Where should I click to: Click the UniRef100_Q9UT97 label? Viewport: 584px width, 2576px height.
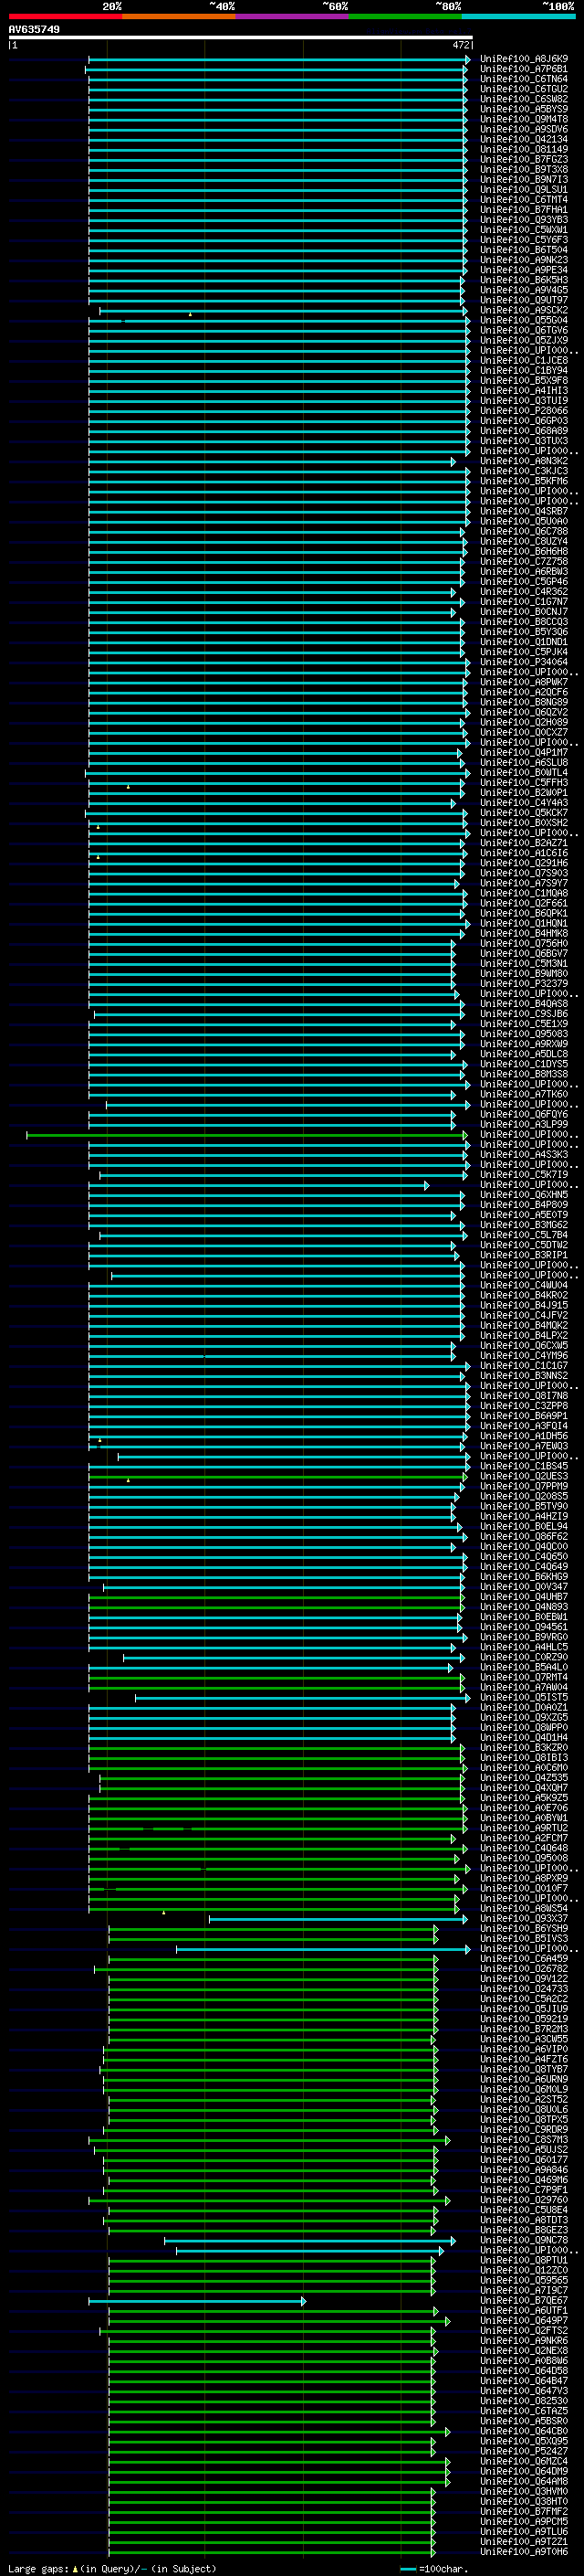point(524,300)
